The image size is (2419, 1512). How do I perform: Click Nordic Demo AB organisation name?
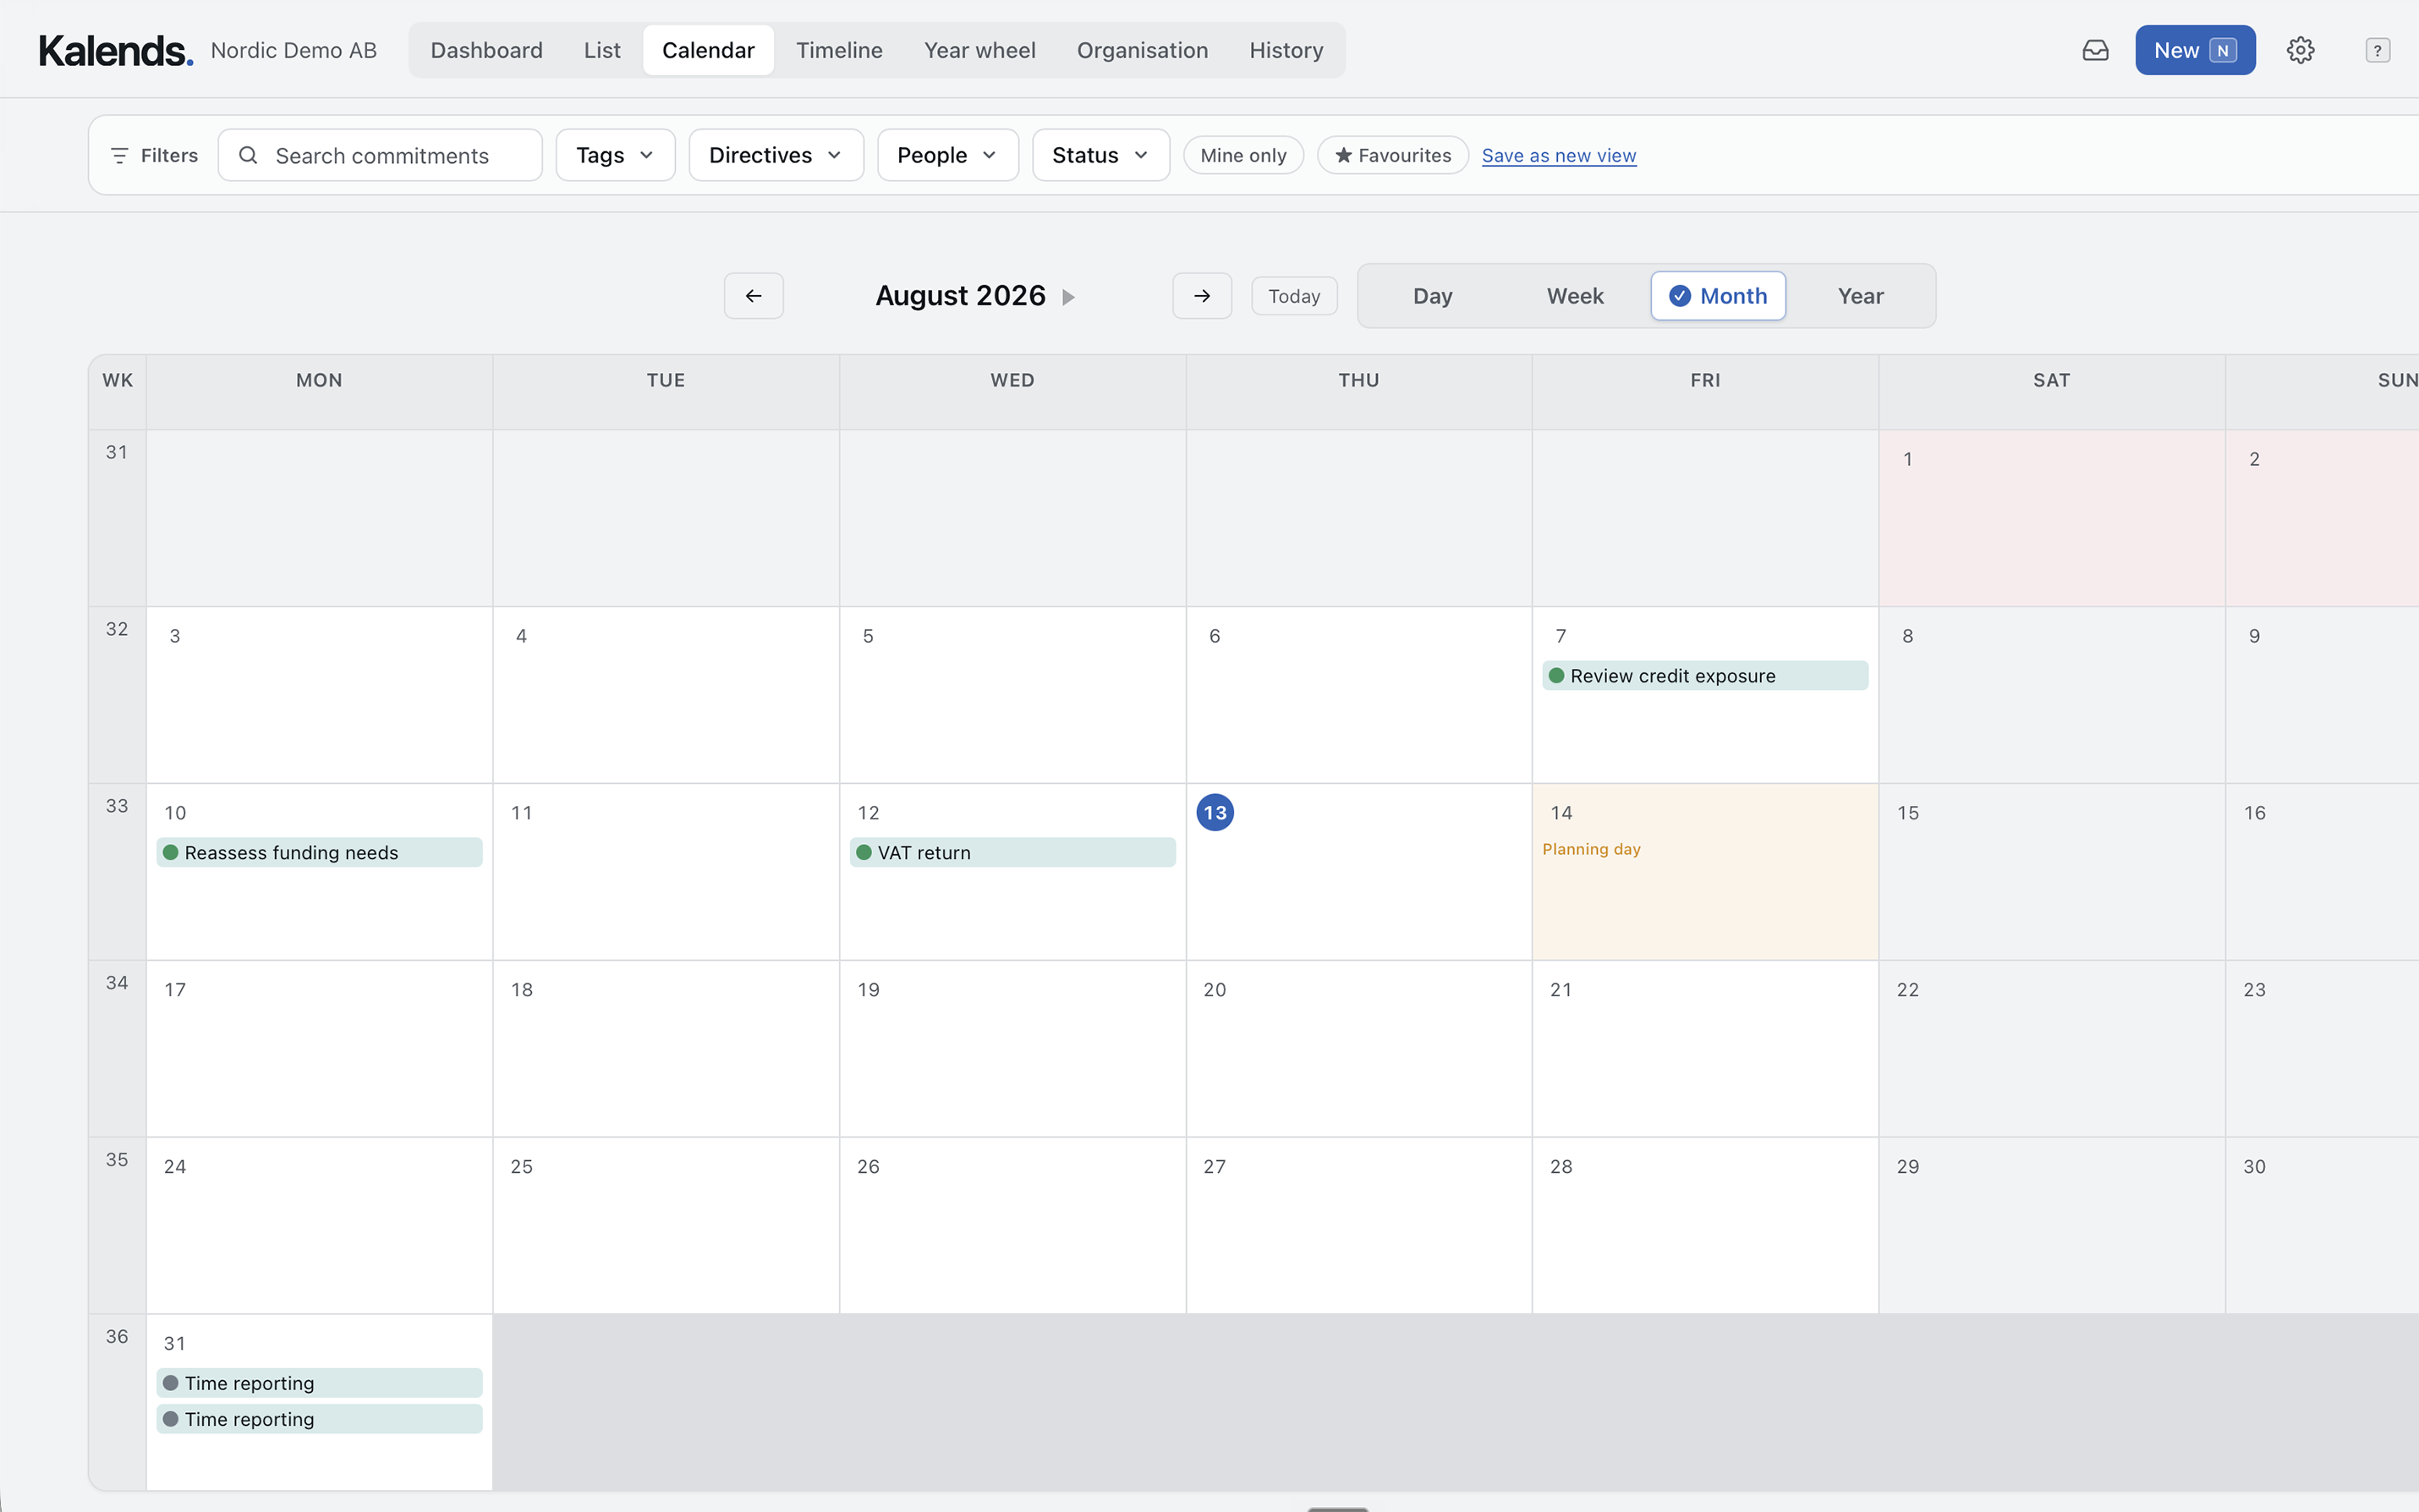coord(293,50)
